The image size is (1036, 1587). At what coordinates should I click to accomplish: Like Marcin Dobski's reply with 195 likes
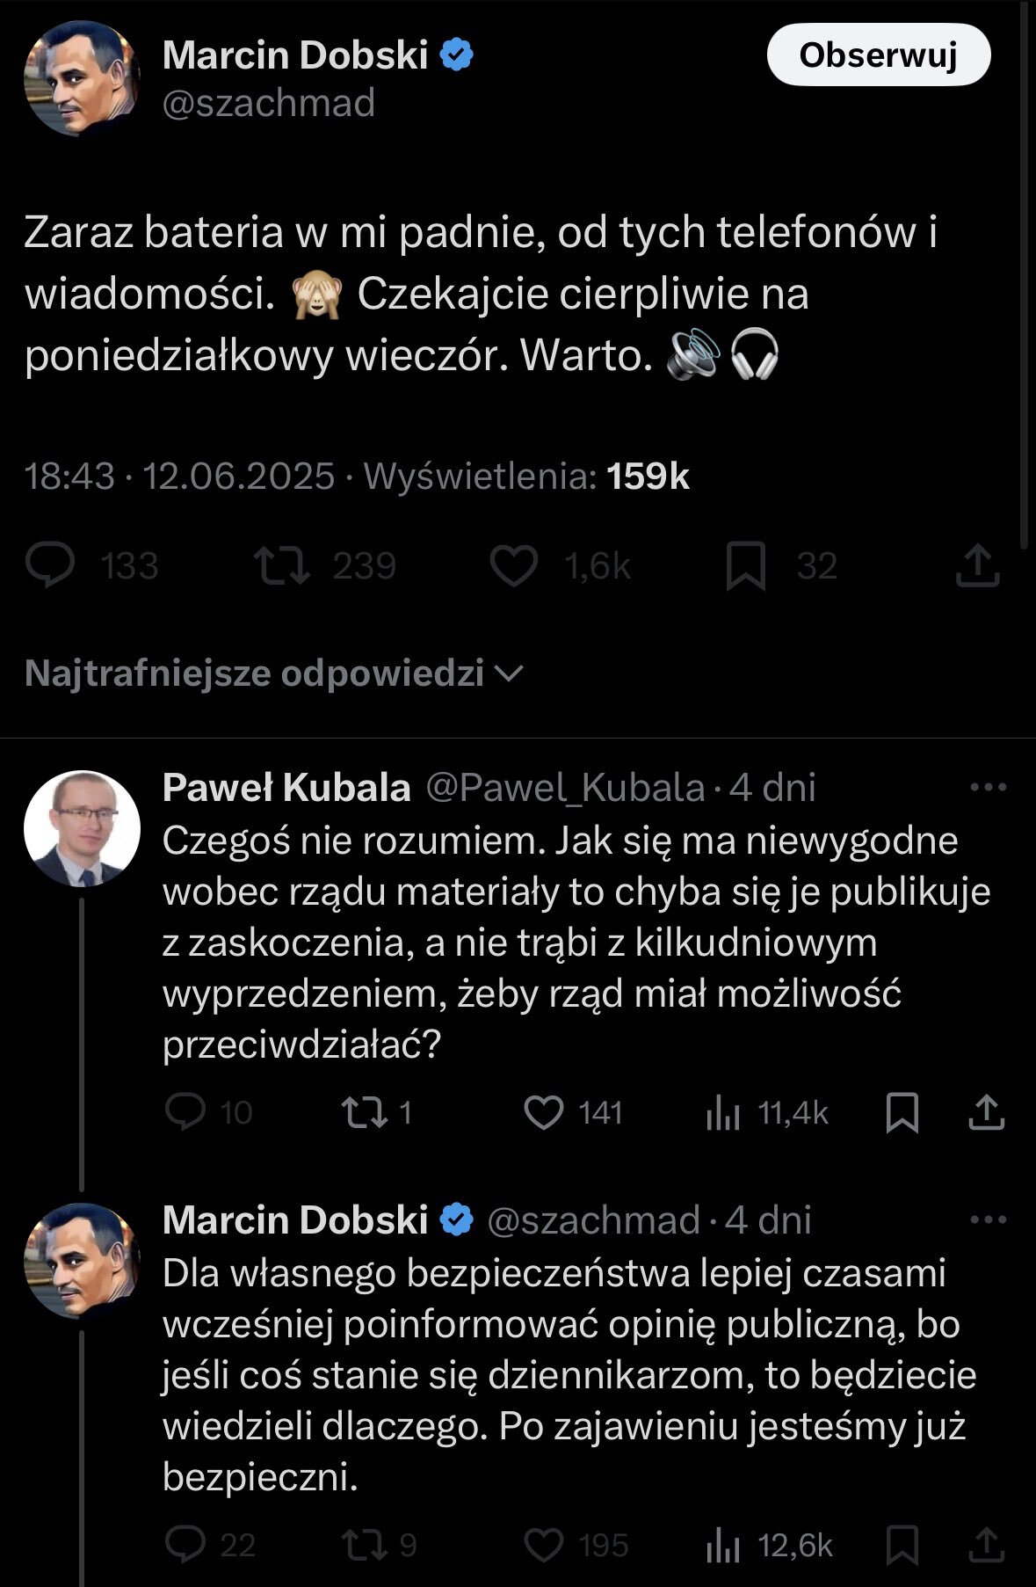click(544, 1545)
